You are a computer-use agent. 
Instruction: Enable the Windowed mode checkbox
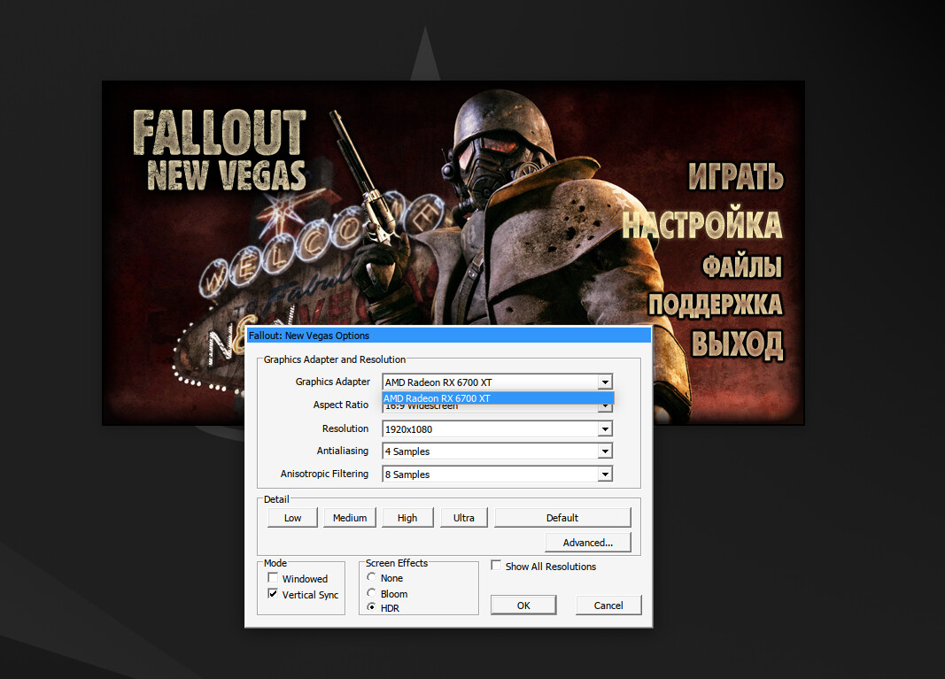[274, 578]
